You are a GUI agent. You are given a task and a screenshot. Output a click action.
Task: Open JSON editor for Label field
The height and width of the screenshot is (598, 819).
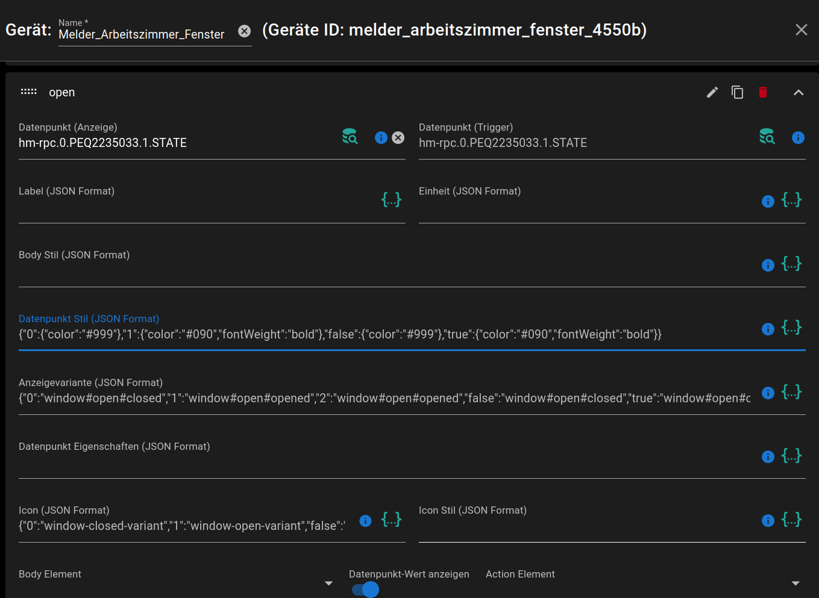point(391,200)
